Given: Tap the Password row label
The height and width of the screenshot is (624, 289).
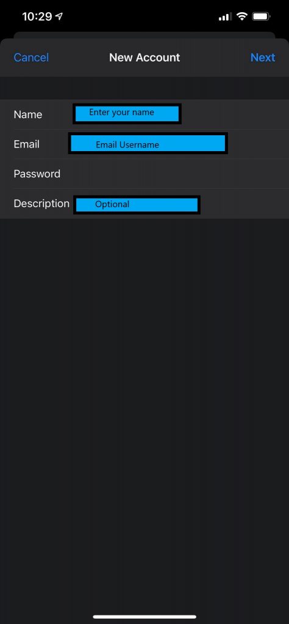Looking at the screenshot, I should 37,174.
